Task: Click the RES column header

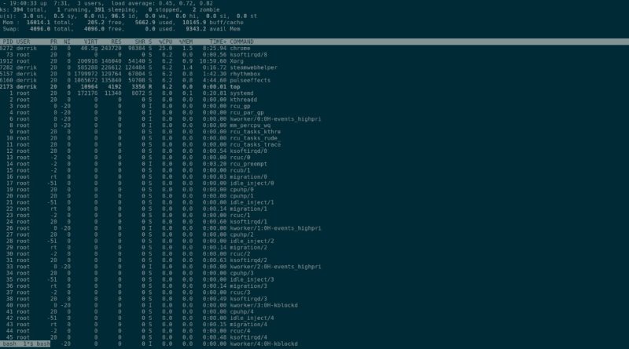Action: click(116, 42)
